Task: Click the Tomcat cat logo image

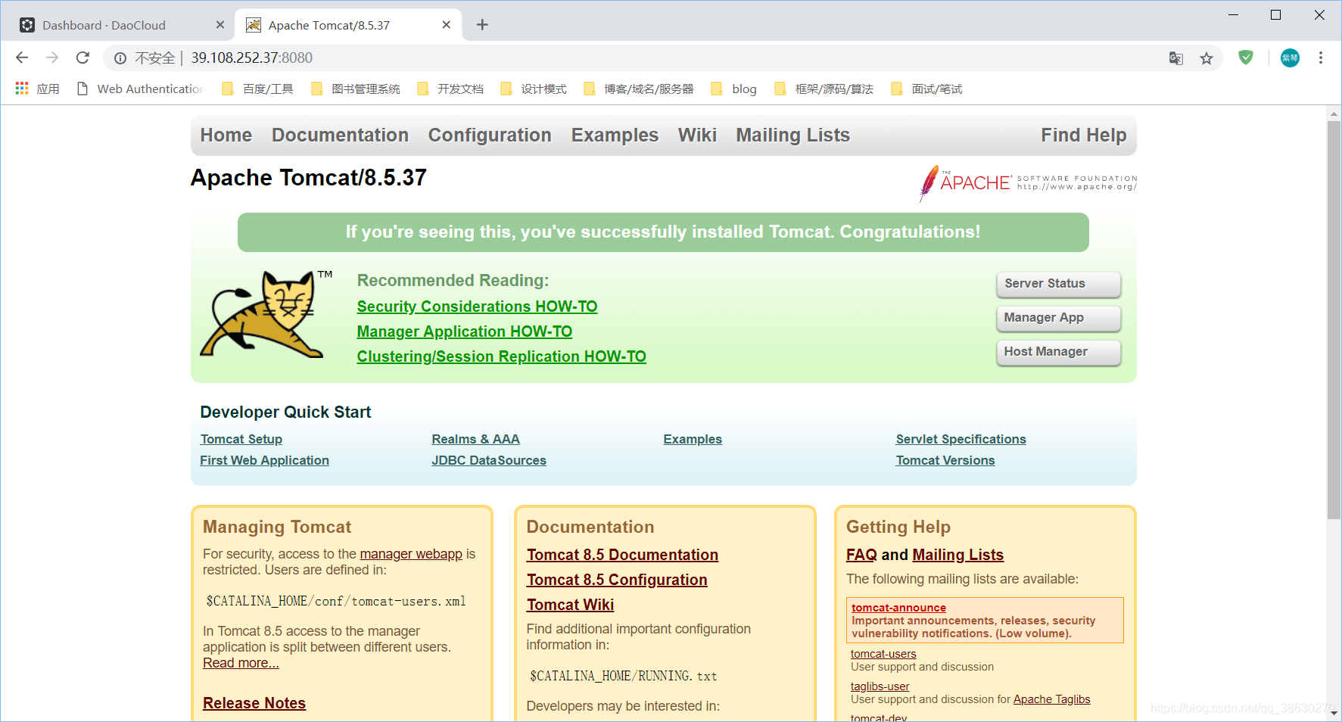Action: [266, 314]
